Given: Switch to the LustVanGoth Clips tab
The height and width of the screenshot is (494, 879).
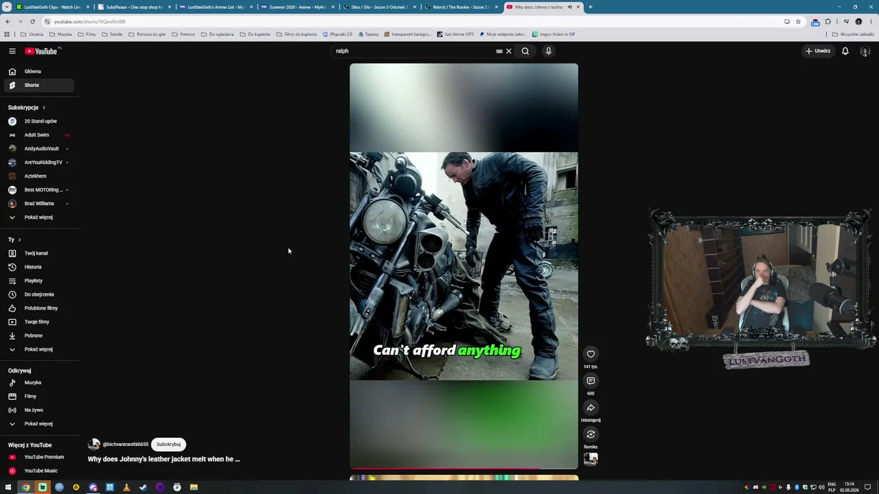Looking at the screenshot, I should pyautogui.click(x=52, y=7).
